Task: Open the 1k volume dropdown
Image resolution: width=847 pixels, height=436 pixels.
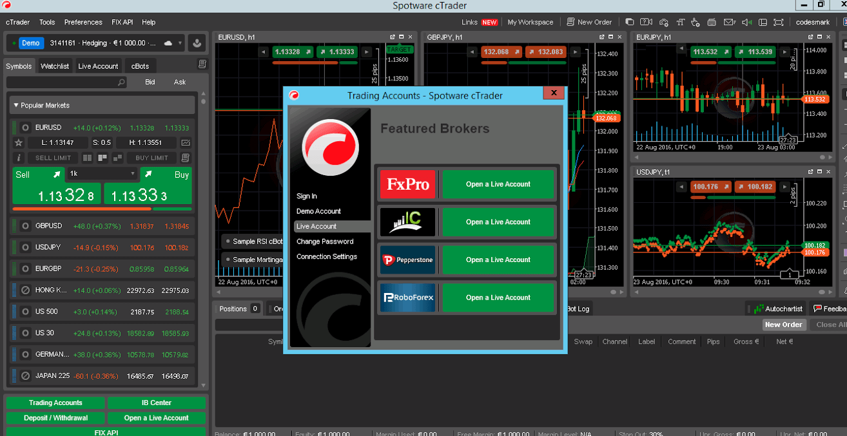Action: [102, 174]
